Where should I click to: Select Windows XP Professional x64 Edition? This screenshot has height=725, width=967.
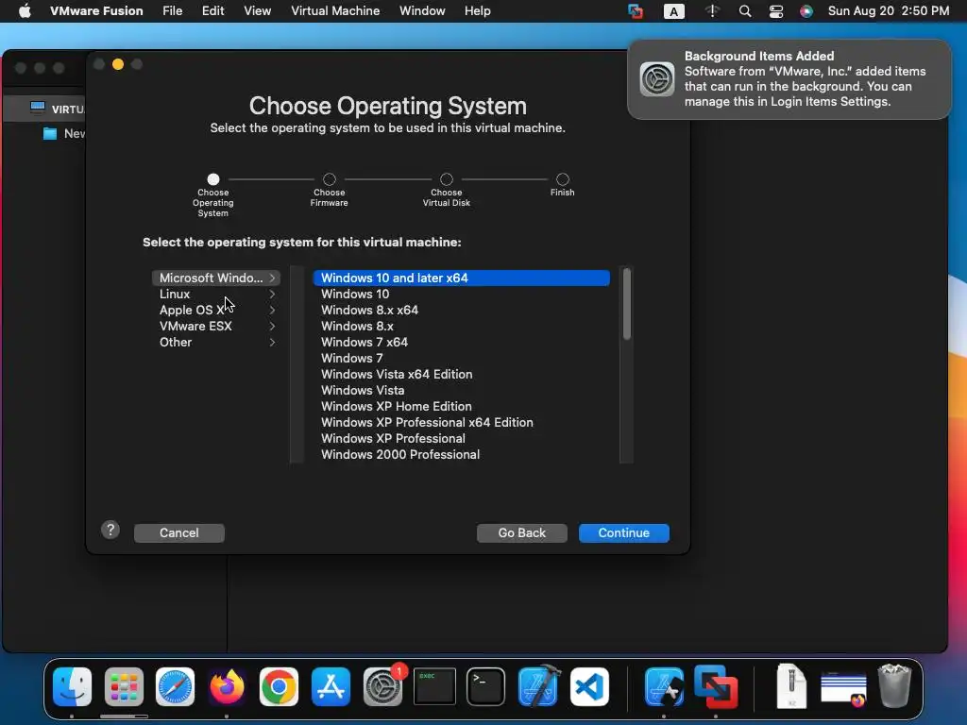[x=461, y=422]
